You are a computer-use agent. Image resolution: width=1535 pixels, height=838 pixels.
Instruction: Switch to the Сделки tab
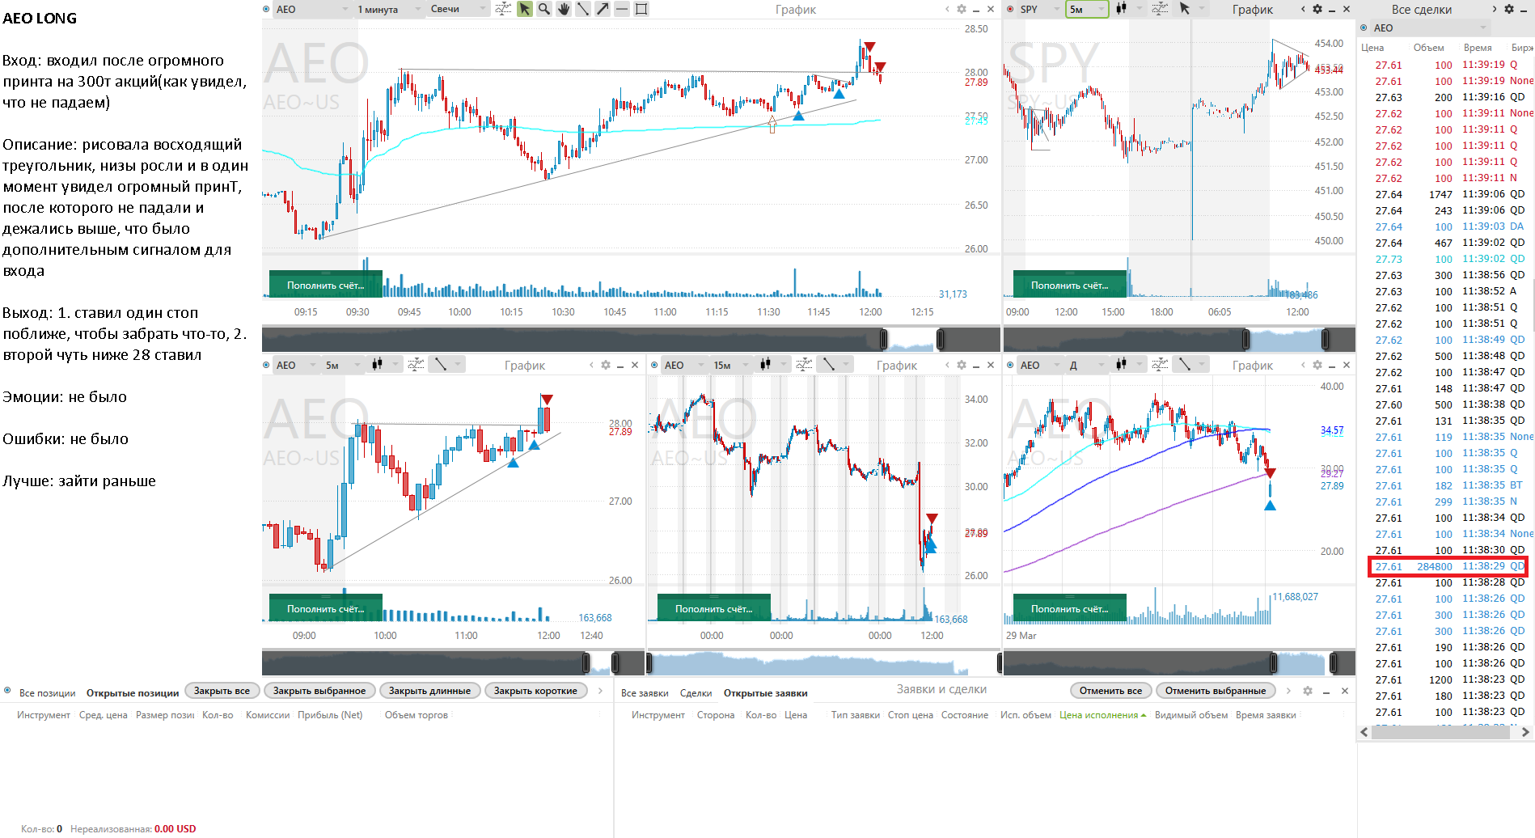point(696,693)
